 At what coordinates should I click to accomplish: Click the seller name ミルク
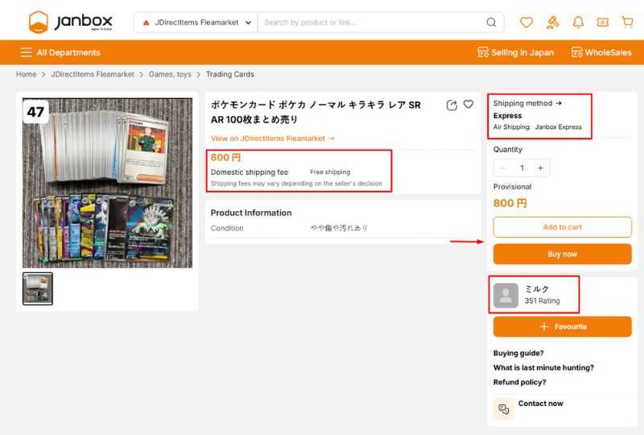point(536,289)
